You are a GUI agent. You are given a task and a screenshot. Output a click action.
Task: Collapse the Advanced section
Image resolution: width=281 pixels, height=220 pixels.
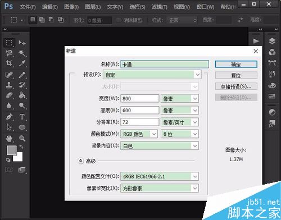point(80,161)
